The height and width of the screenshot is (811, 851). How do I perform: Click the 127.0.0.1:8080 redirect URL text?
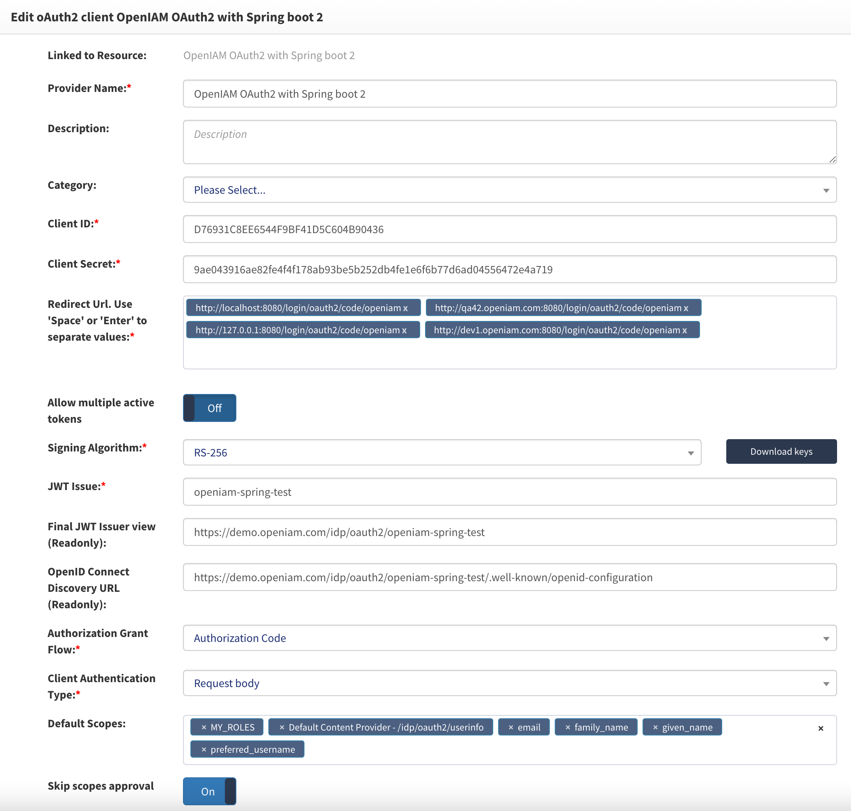(x=298, y=330)
